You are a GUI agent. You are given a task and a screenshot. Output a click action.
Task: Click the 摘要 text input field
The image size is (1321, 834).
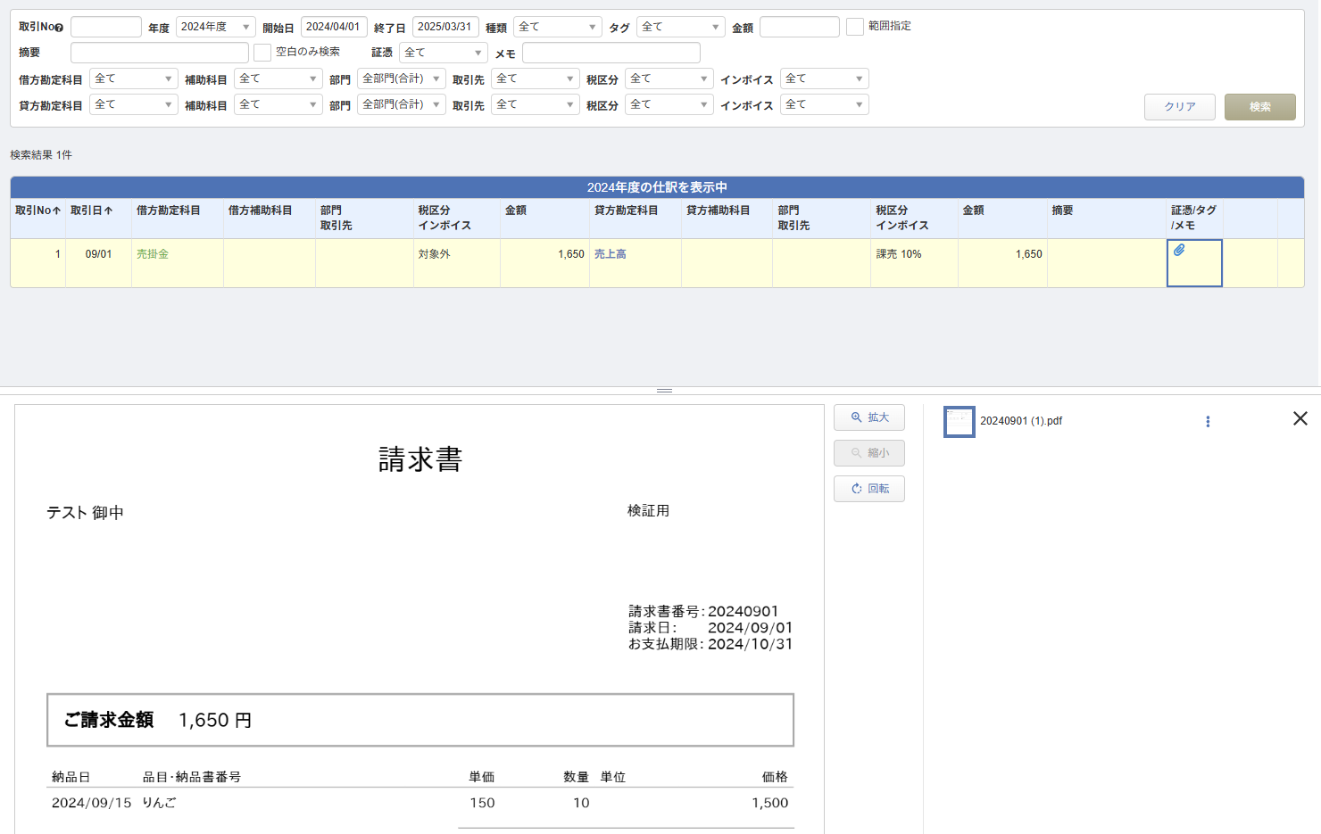click(x=159, y=53)
